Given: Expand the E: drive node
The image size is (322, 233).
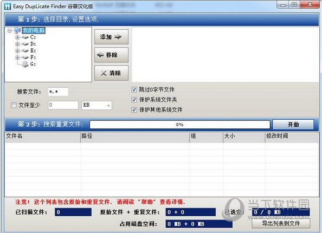Looking at the screenshot, I should pyautogui.click(x=17, y=51).
